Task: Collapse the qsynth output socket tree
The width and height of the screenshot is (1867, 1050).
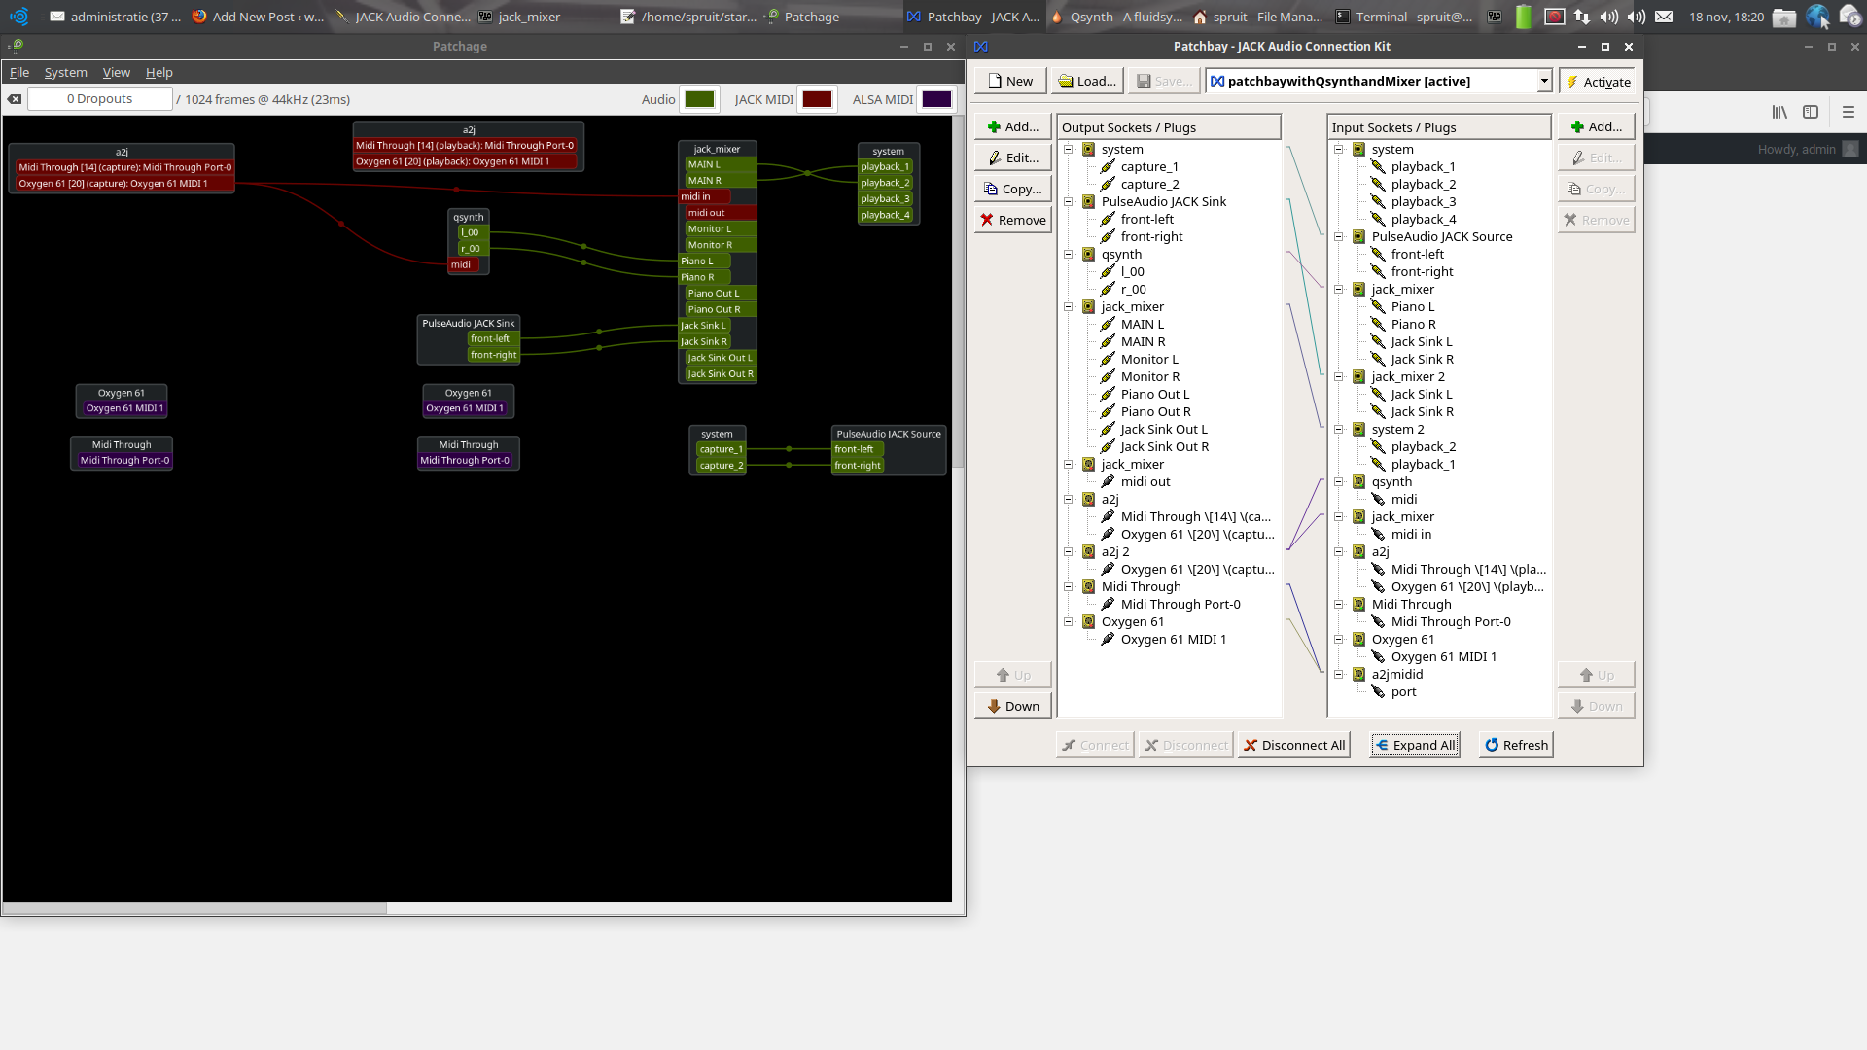Action: 1068,255
